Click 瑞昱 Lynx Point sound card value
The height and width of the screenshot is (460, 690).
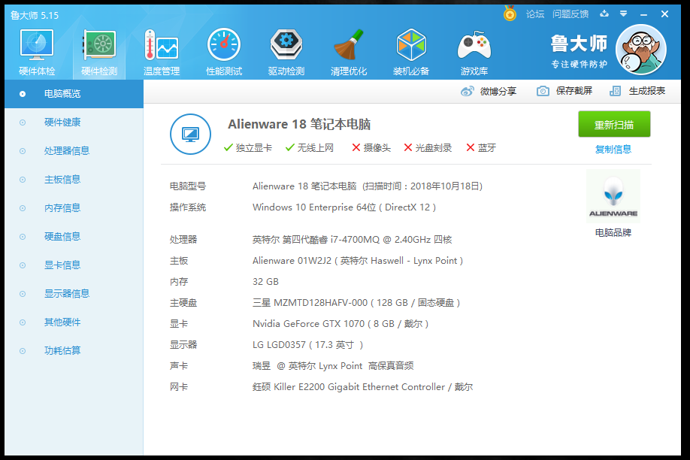pos(333,366)
